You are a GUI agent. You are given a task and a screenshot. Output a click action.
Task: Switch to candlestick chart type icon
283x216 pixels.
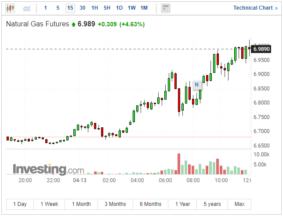click(x=10, y=8)
